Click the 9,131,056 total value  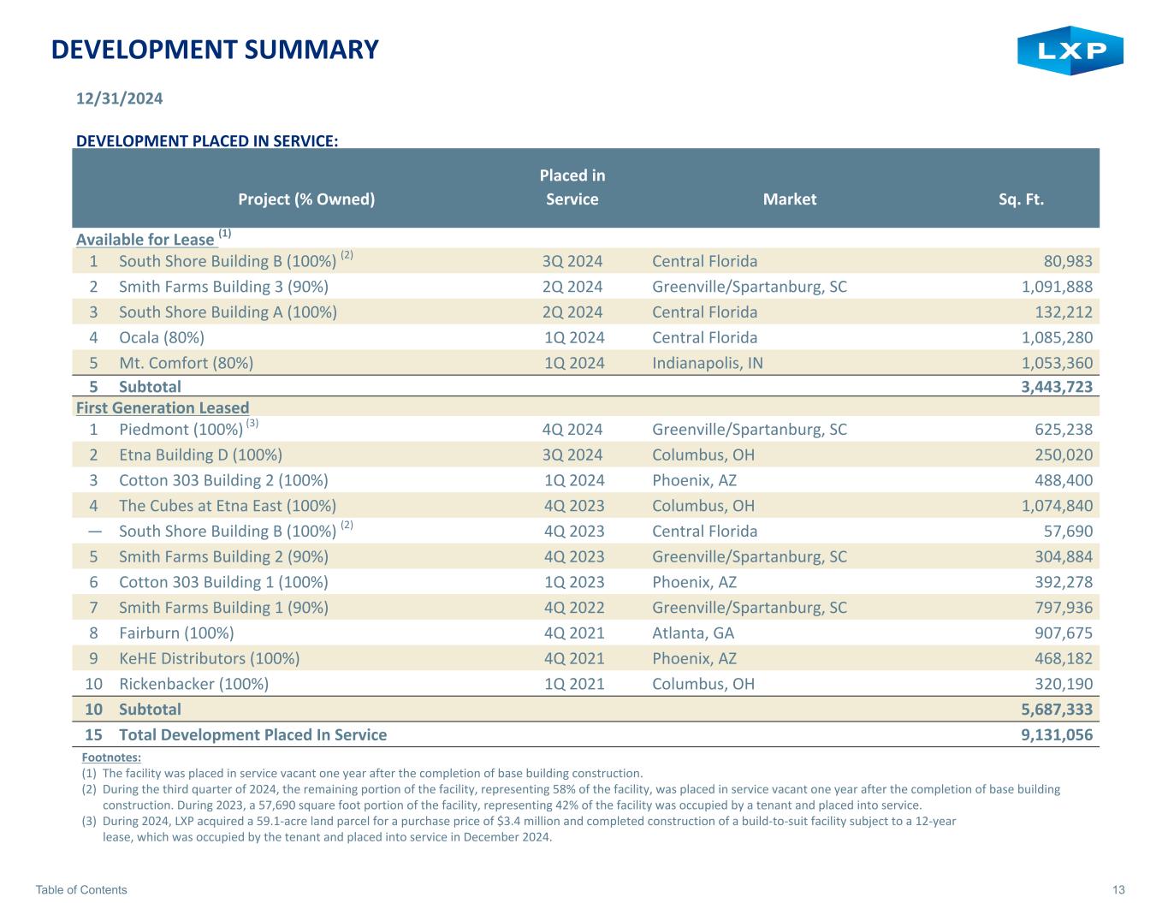coord(1057,735)
